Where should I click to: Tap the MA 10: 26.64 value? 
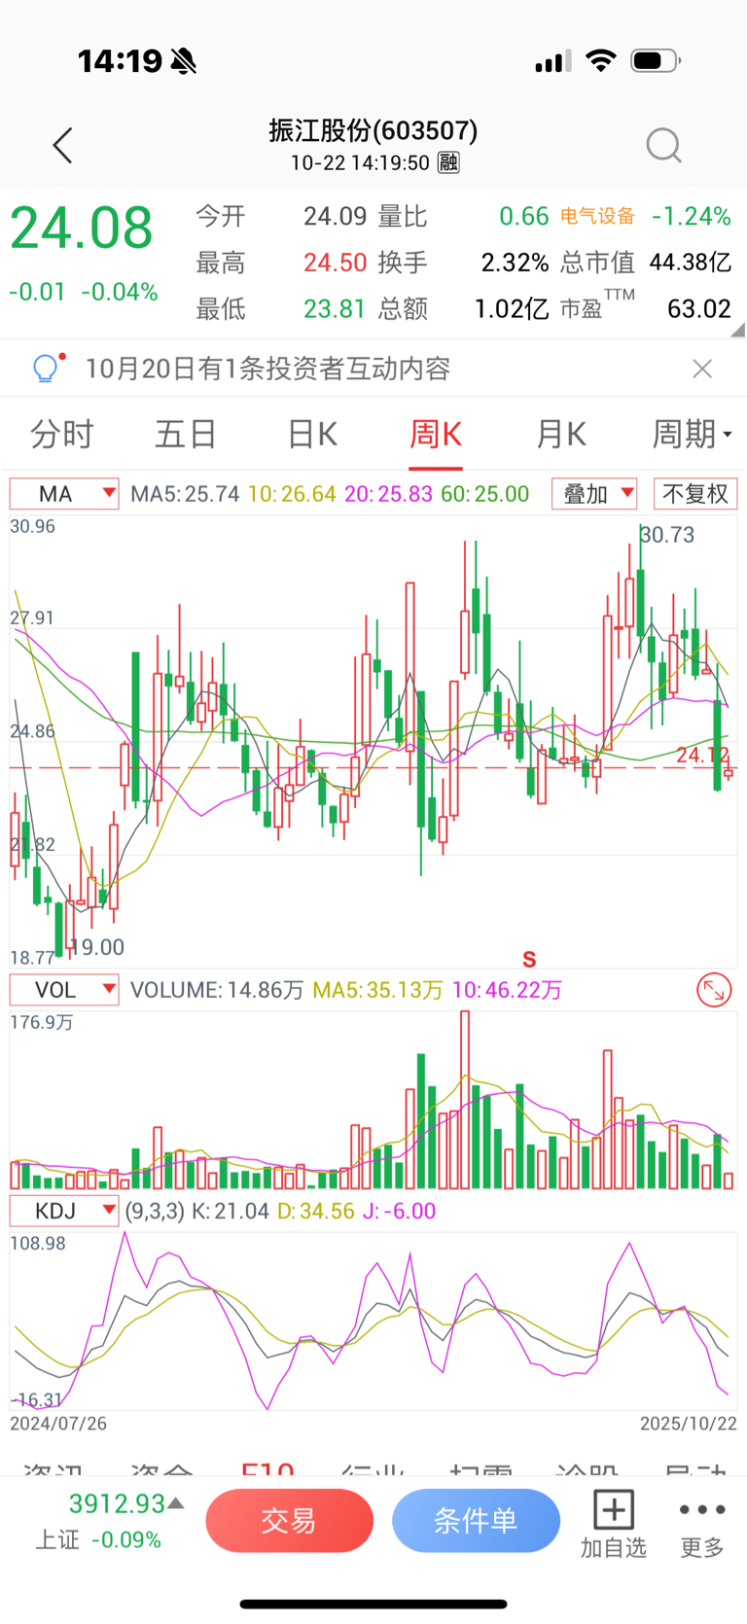(292, 494)
